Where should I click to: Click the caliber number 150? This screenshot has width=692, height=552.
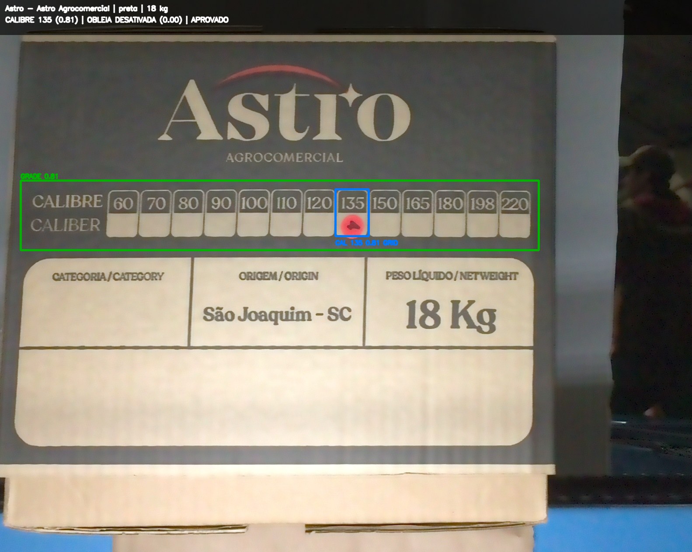(385, 204)
